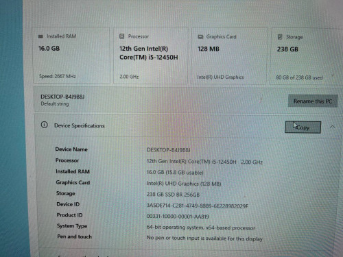343x257 pixels.
Task: Click '80 GB of 238 GB used' text
Action: pyautogui.click(x=299, y=77)
